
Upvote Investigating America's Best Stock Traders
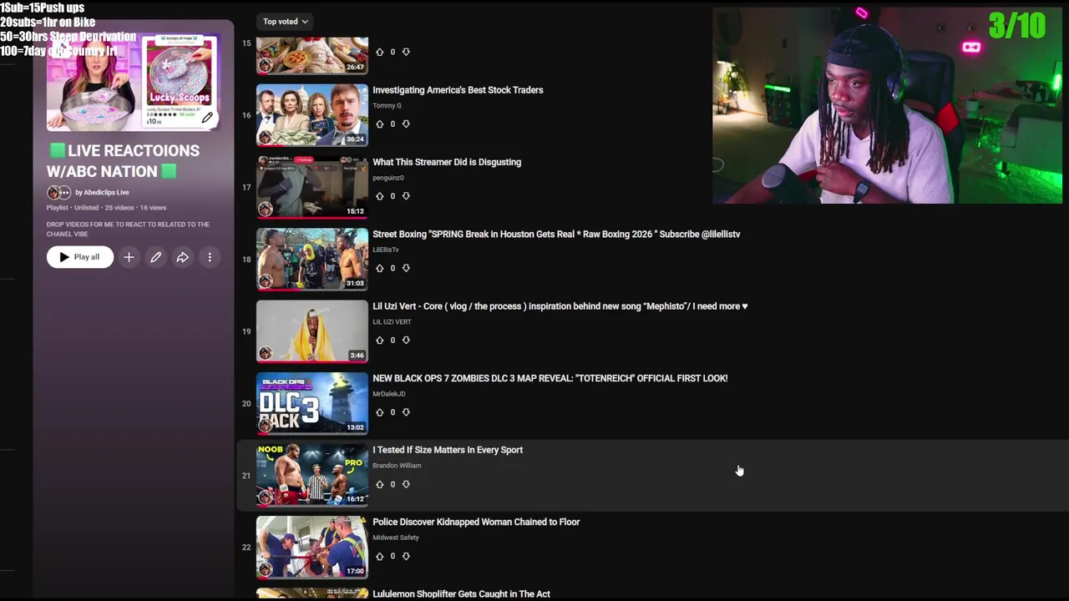coord(380,124)
